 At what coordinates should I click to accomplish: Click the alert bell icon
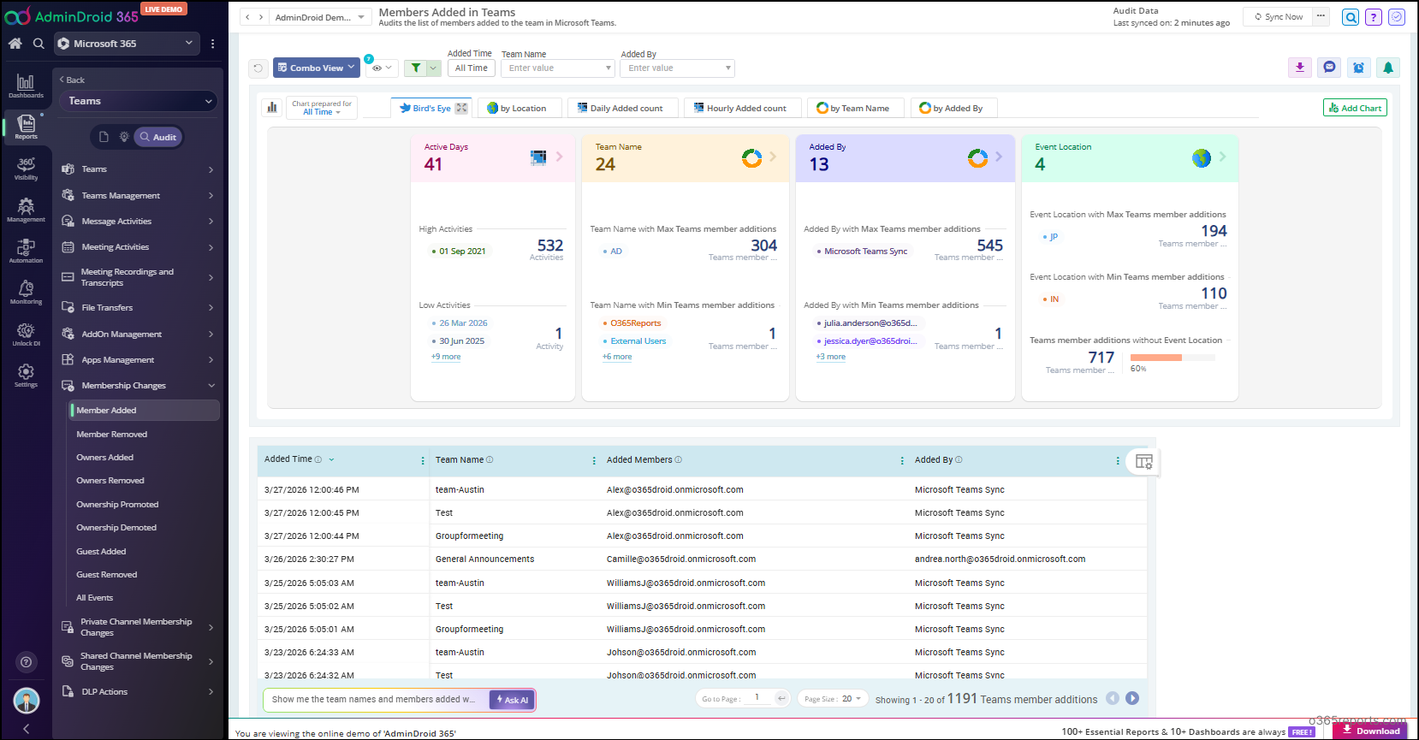coord(1388,68)
